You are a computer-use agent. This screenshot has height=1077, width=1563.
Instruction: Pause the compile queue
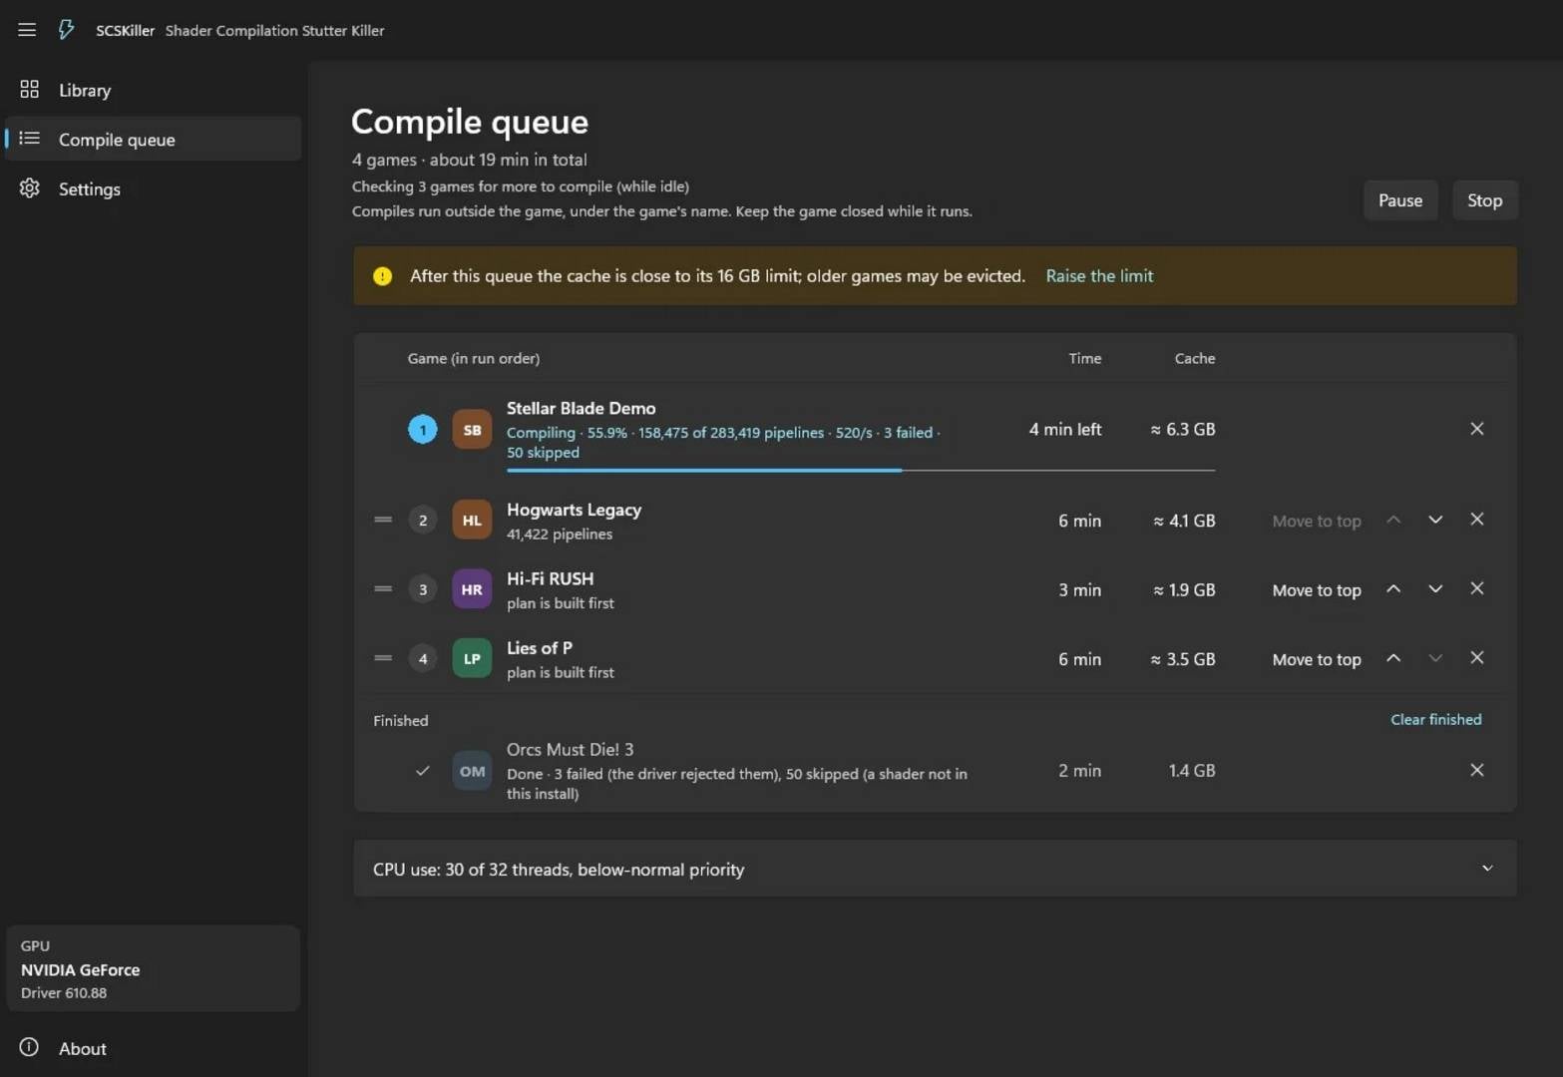[1400, 200]
